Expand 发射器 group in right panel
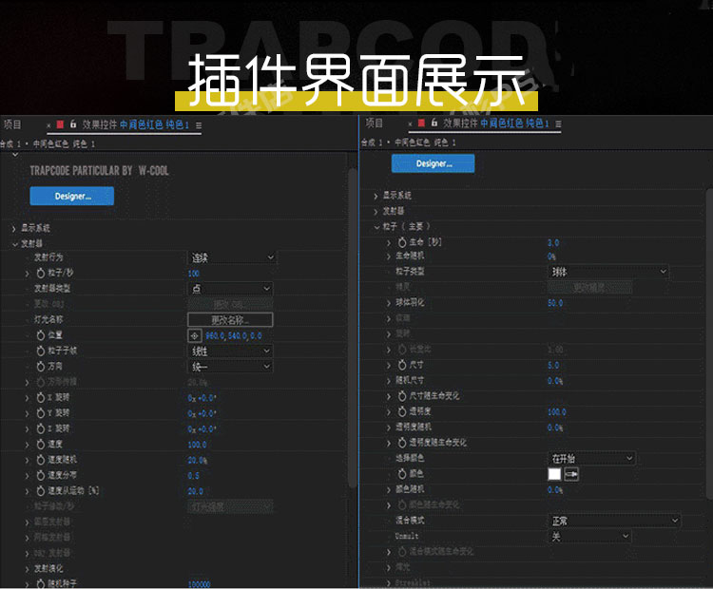 376,211
